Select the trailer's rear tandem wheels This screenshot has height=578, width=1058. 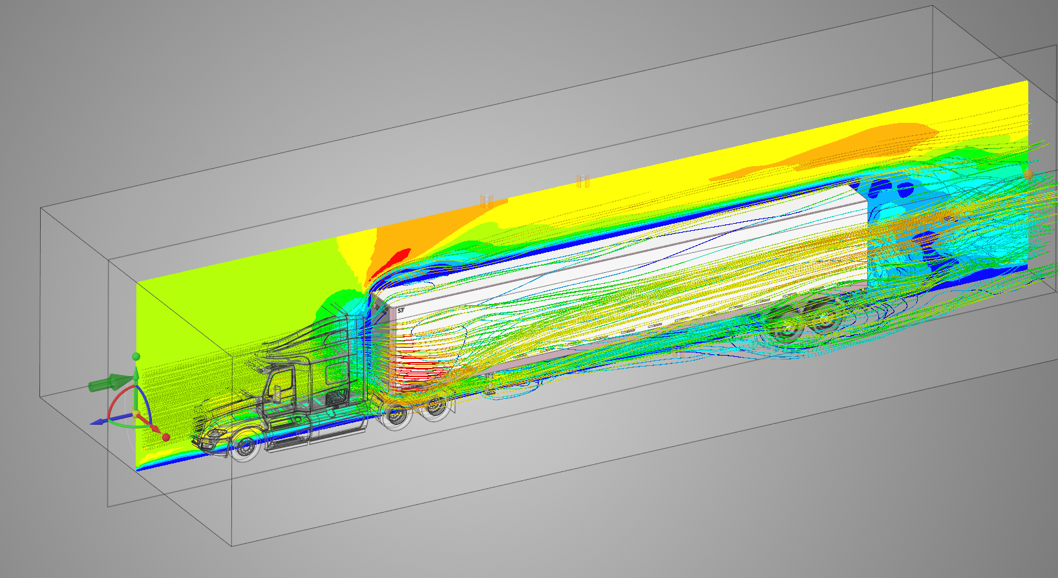pyautogui.click(x=803, y=319)
